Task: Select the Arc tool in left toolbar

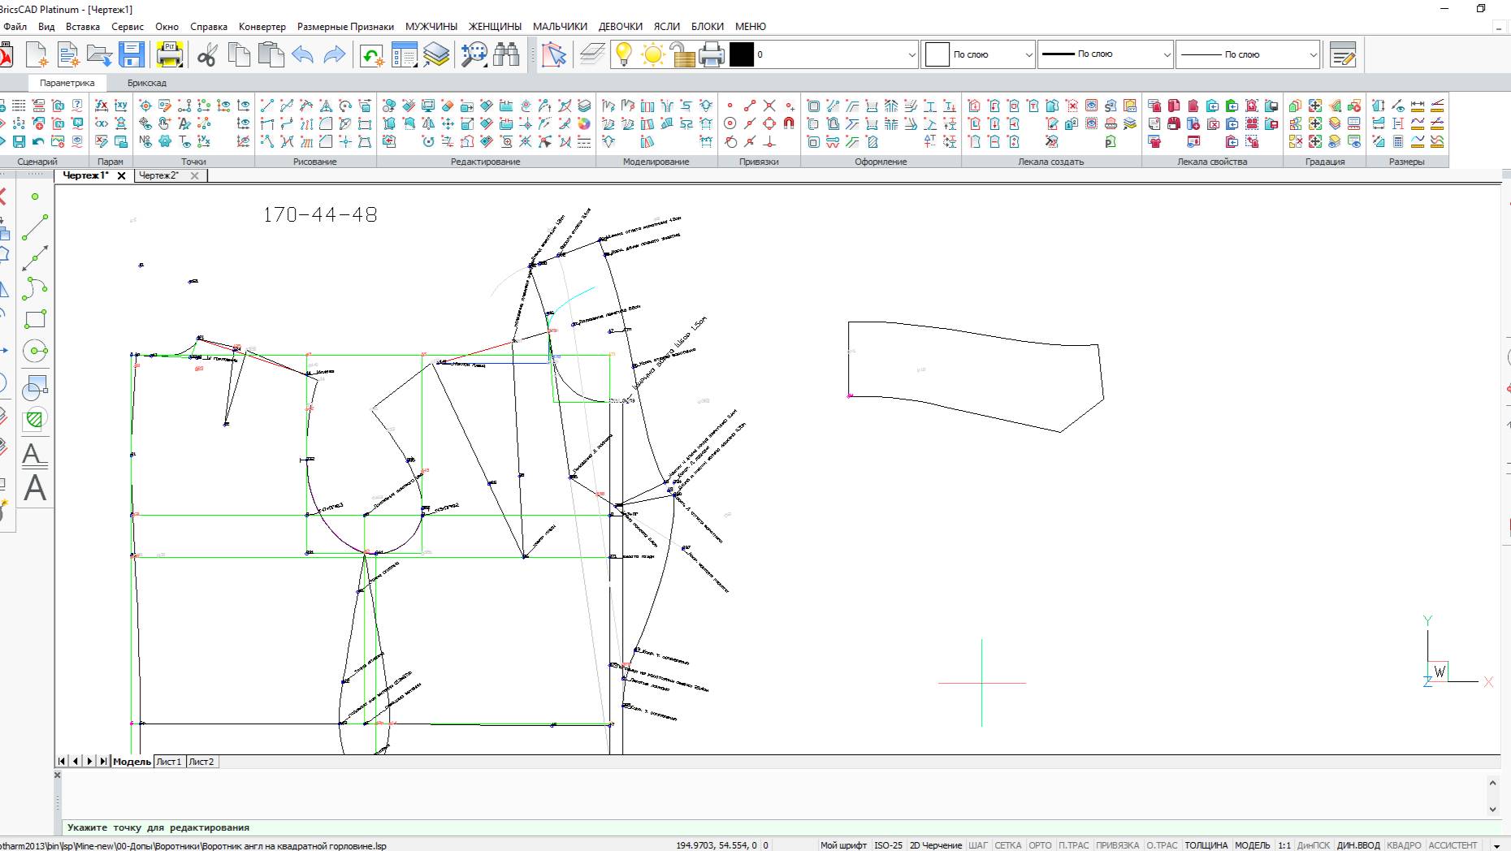Action: pos(35,288)
